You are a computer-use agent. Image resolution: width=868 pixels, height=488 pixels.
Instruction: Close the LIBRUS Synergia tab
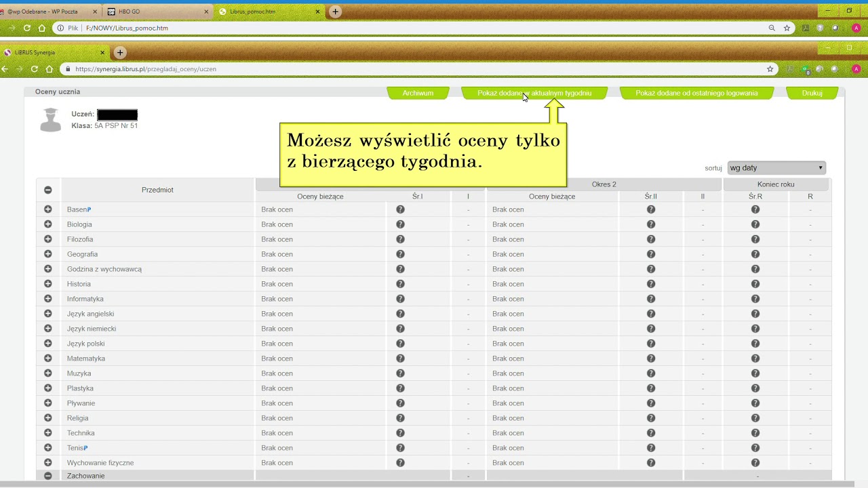pyautogui.click(x=103, y=52)
